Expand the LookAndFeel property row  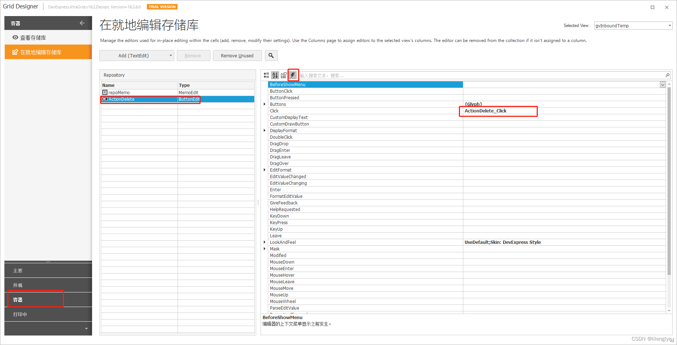pyautogui.click(x=265, y=242)
